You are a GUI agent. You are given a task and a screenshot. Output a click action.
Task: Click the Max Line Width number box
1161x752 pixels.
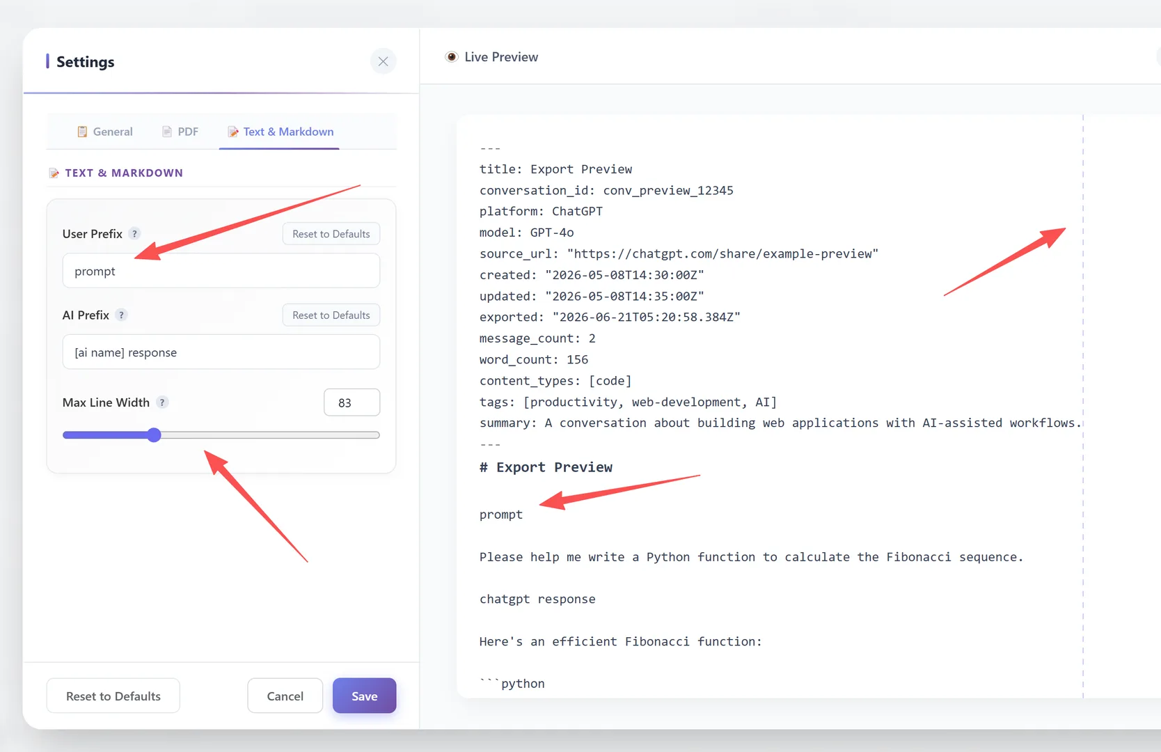[x=352, y=402]
